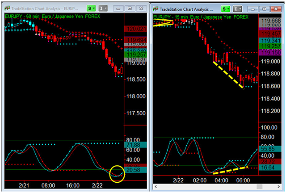This screenshot has width=286, height=193.
Task: Click the 06:00 time axis label in the 15 min chart
Action: [x=243, y=180]
